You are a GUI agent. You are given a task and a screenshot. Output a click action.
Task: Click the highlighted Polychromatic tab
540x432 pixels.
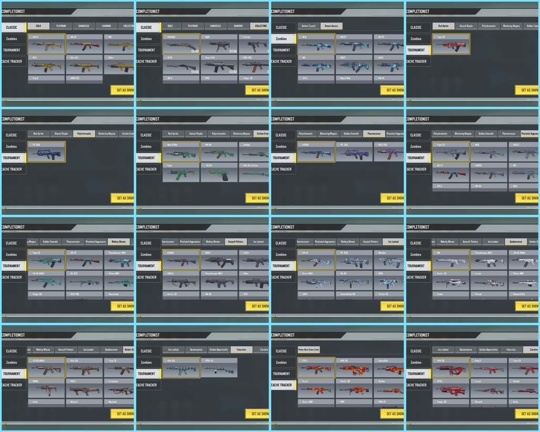(x=84, y=133)
